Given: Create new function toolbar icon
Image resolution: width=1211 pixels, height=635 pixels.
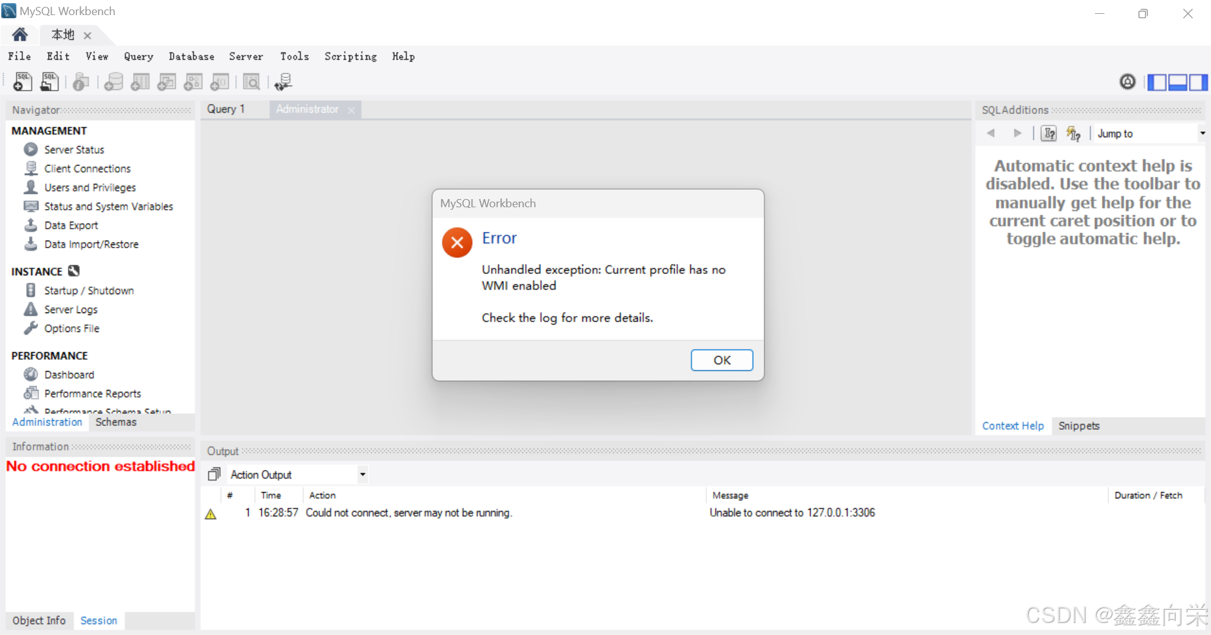Looking at the screenshot, I should (x=219, y=82).
